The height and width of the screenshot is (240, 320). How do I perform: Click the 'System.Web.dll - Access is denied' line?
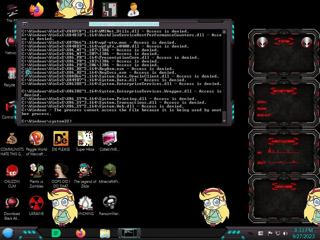pyautogui.click(x=103, y=106)
